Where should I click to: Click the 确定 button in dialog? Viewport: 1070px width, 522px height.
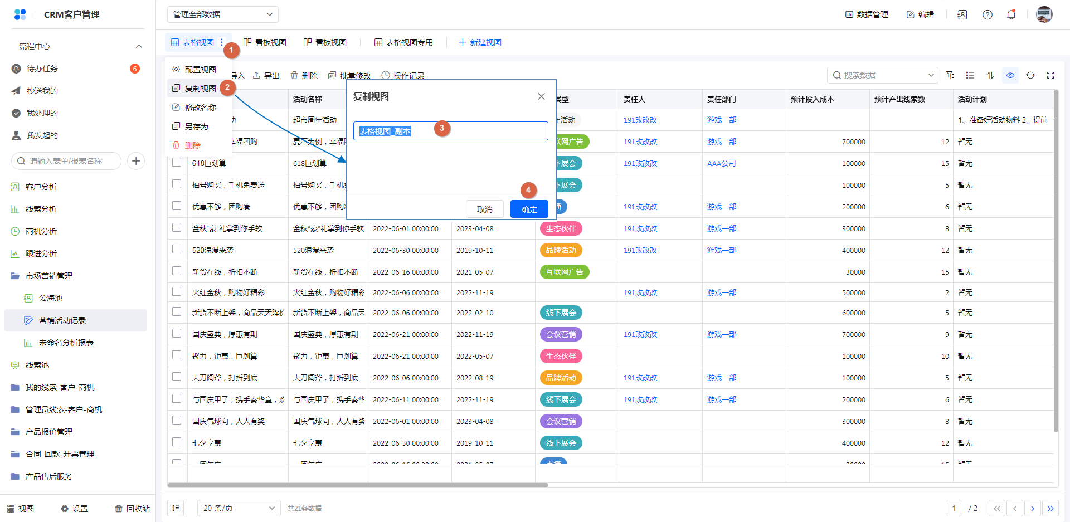pos(529,209)
